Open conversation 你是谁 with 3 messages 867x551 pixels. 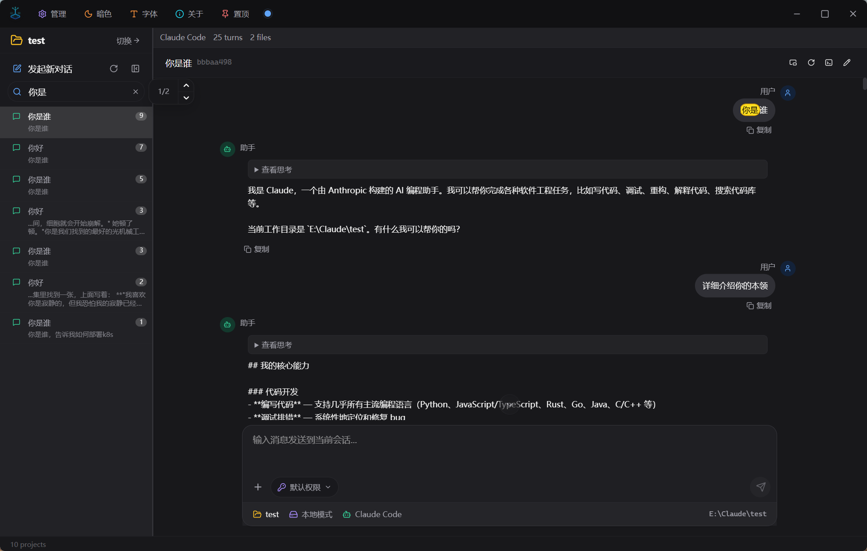[x=76, y=257]
